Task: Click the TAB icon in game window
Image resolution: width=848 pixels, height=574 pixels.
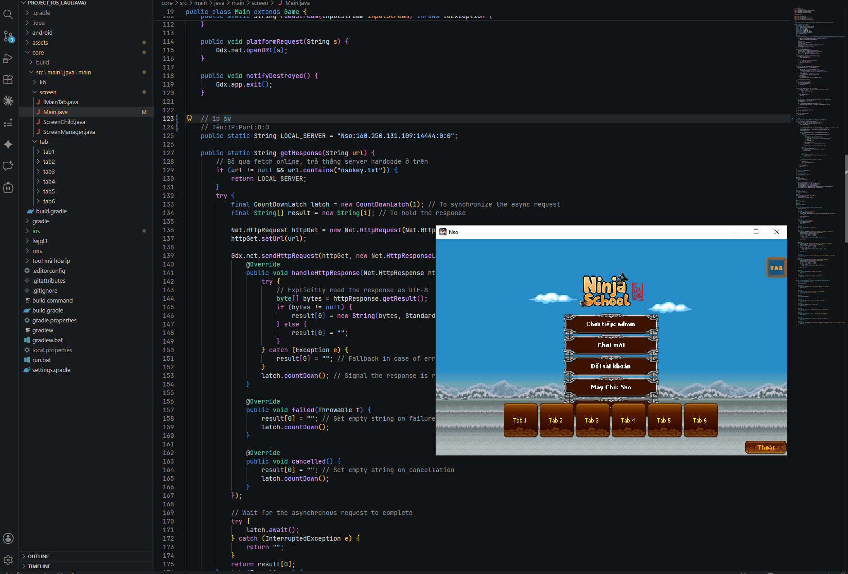Action: (776, 268)
